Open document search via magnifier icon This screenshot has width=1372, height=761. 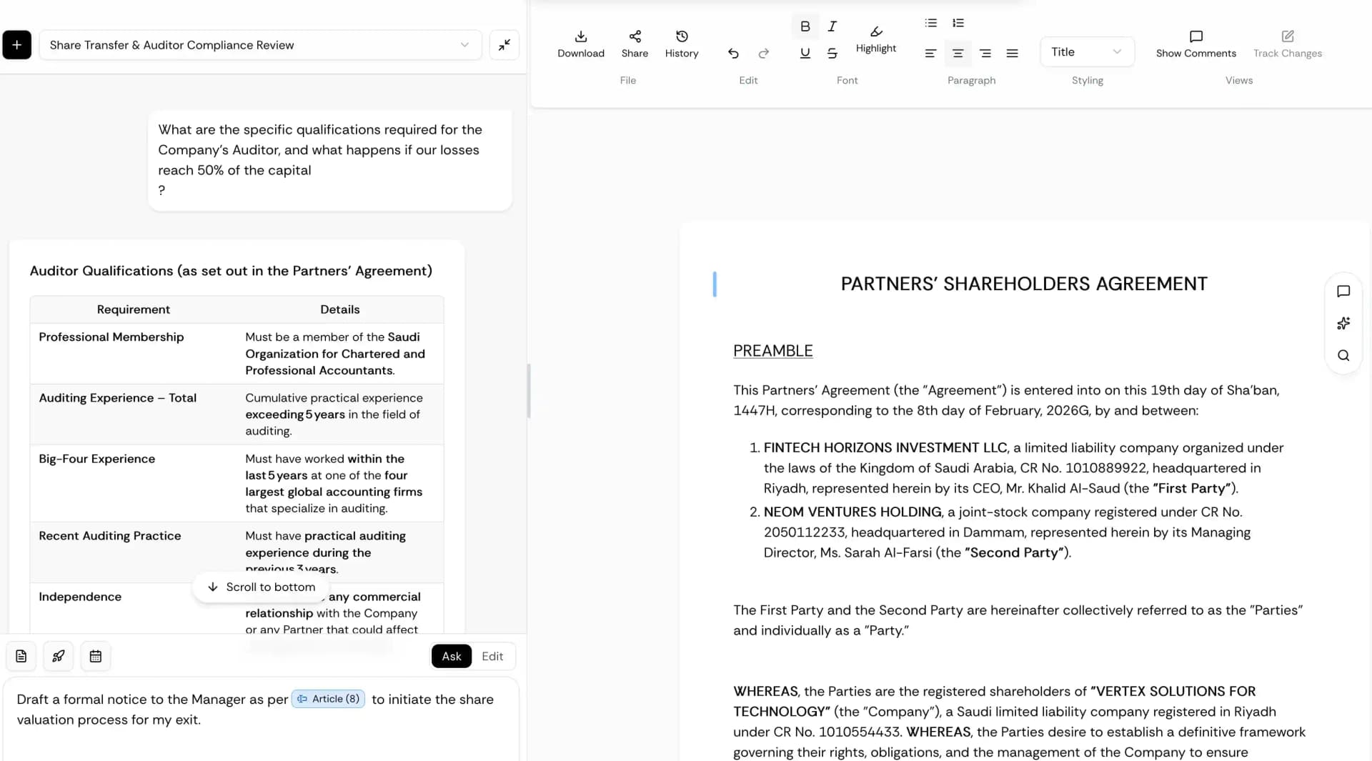(x=1343, y=356)
